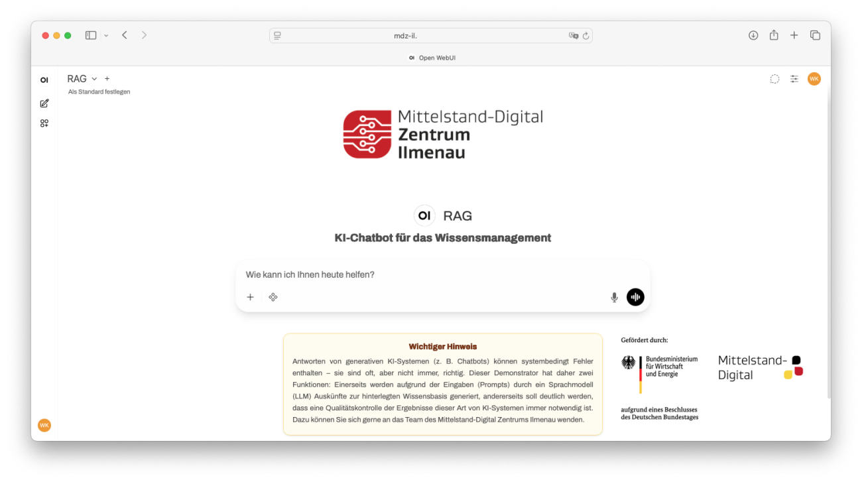Show Safari tab overview

815,35
